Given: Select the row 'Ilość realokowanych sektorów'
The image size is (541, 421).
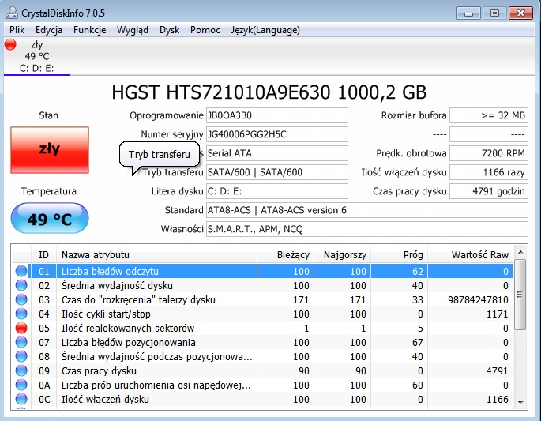Looking at the screenshot, I should [262, 328].
